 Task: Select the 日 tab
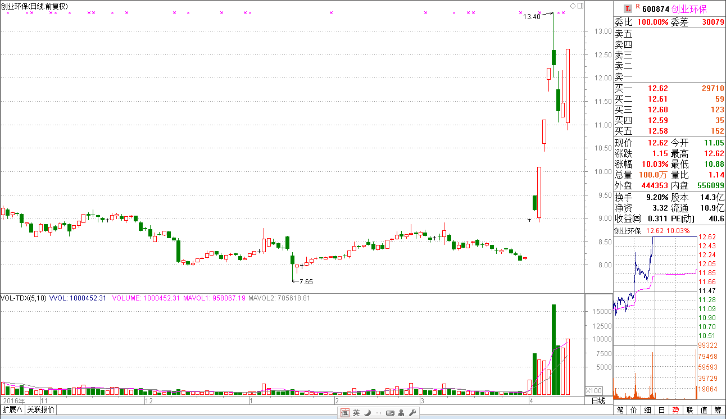click(661, 410)
